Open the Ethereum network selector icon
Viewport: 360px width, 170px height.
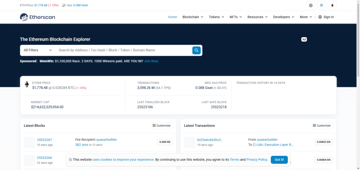332,6
